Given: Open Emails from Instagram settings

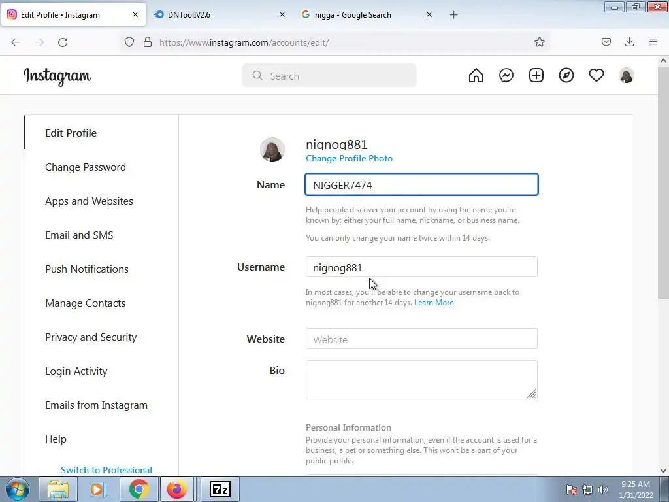Looking at the screenshot, I should pos(97,405).
